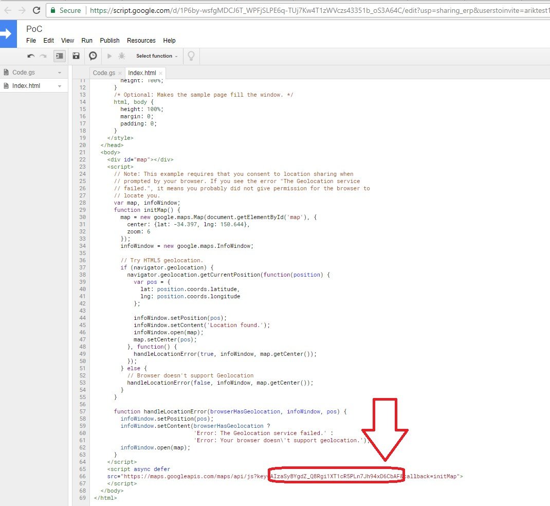The height and width of the screenshot is (506, 550).
Task: Open the File menu
Action: coord(31,40)
